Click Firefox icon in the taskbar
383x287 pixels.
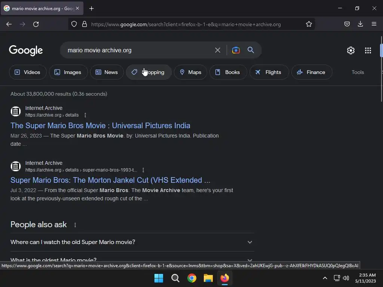pyautogui.click(x=225, y=278)
